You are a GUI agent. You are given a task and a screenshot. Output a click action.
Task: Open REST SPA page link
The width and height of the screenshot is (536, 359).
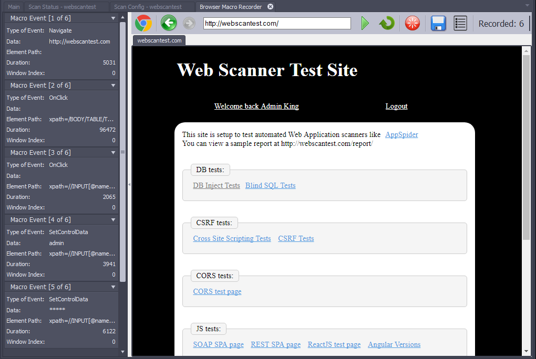point(275,344)
